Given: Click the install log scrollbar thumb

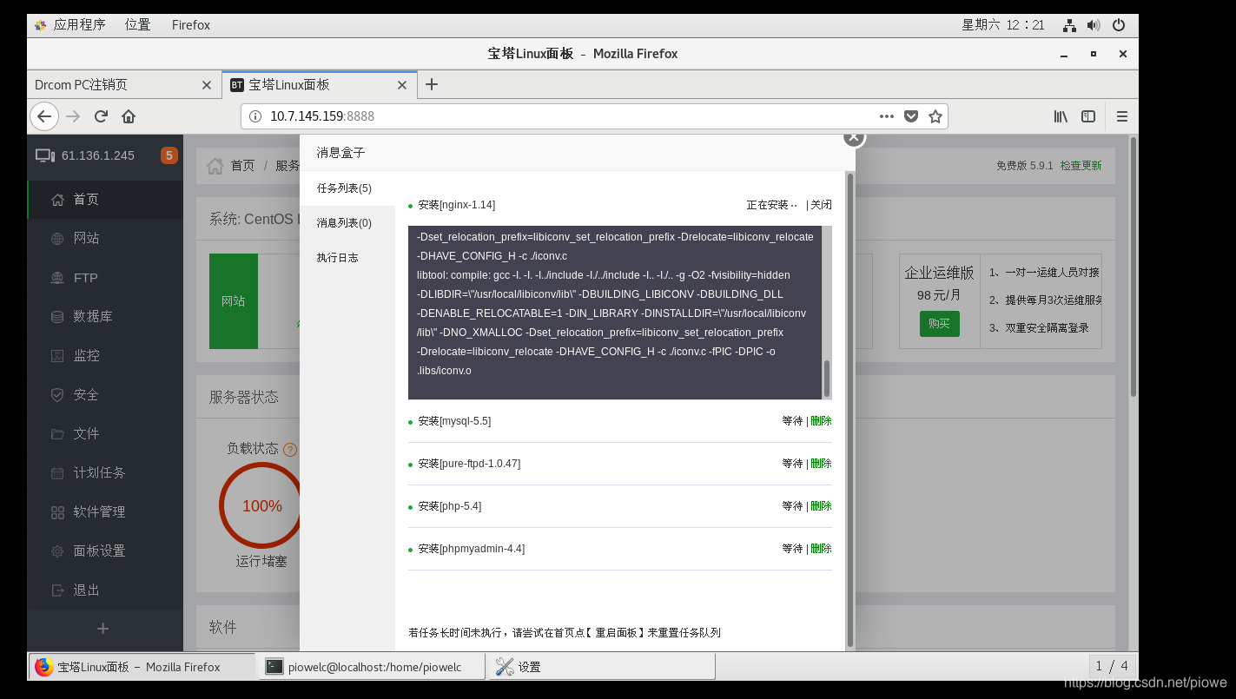Looking at the screenshot, I should pyautogui.click(x=827, y=379).
